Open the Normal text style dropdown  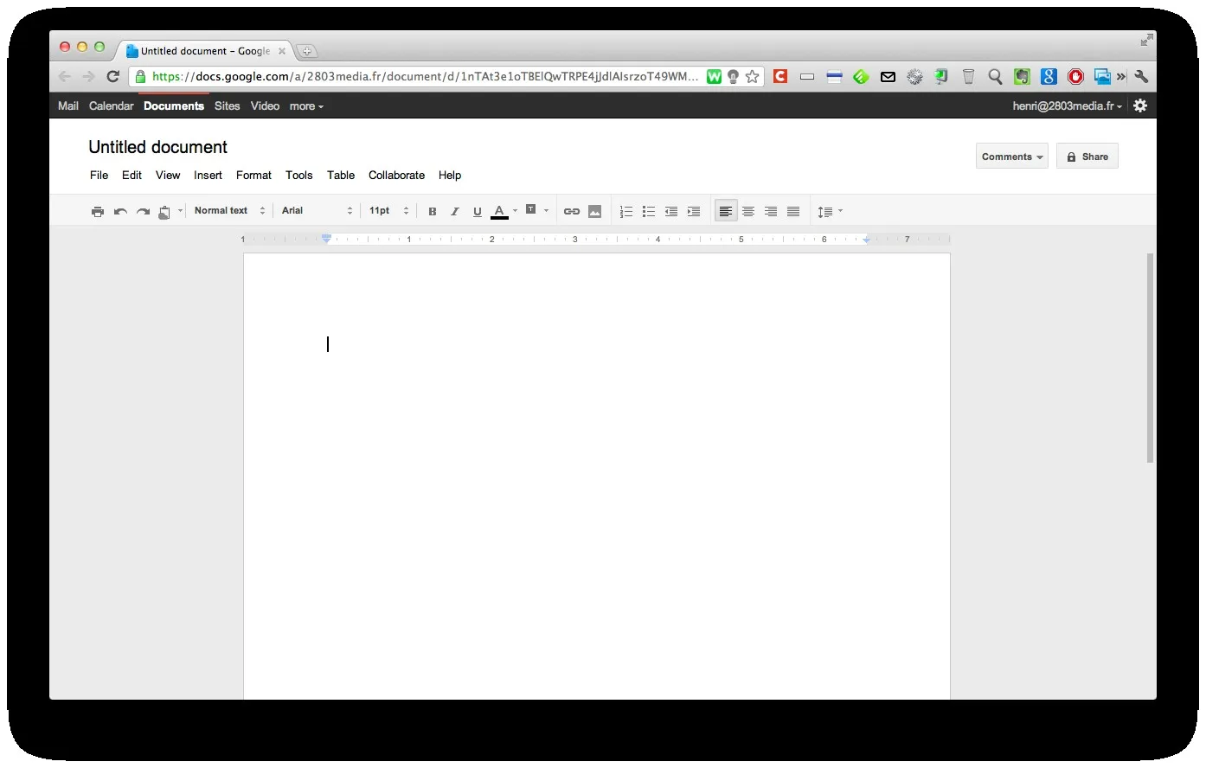[x=229, y=211]
